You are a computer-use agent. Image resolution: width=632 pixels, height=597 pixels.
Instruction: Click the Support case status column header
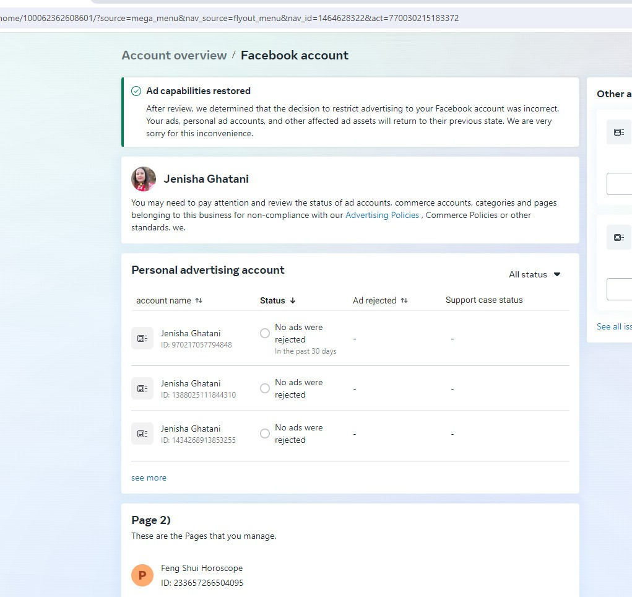click(x=484, y=300)
